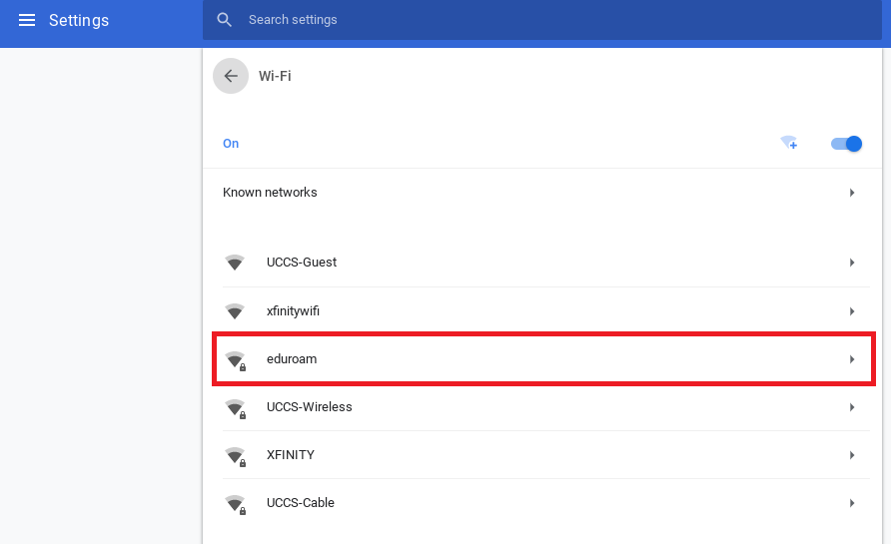Click the search magnifier icon
The image size is (891, 544).
click(x=224, y=20)
